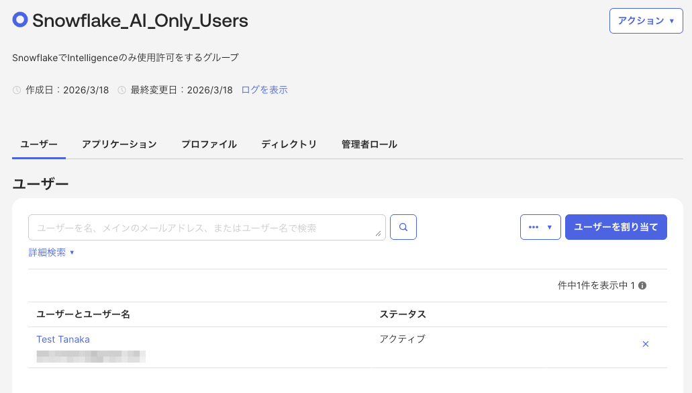
Task: Open the アクション dropdown button
Action: [646, 21]
